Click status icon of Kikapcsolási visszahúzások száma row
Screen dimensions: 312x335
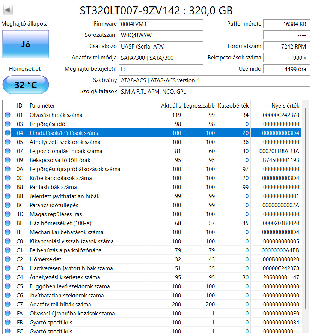tap(8, 241)
